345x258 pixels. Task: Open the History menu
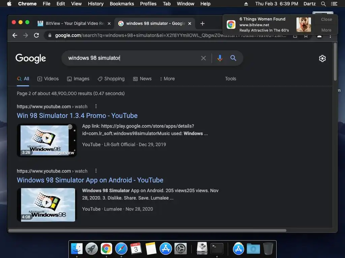coord(96,4)
